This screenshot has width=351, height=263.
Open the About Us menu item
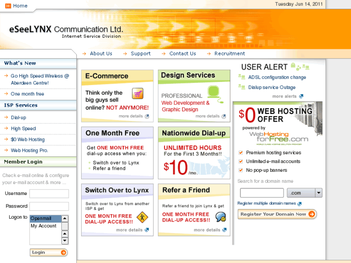[x=101, y=54]
